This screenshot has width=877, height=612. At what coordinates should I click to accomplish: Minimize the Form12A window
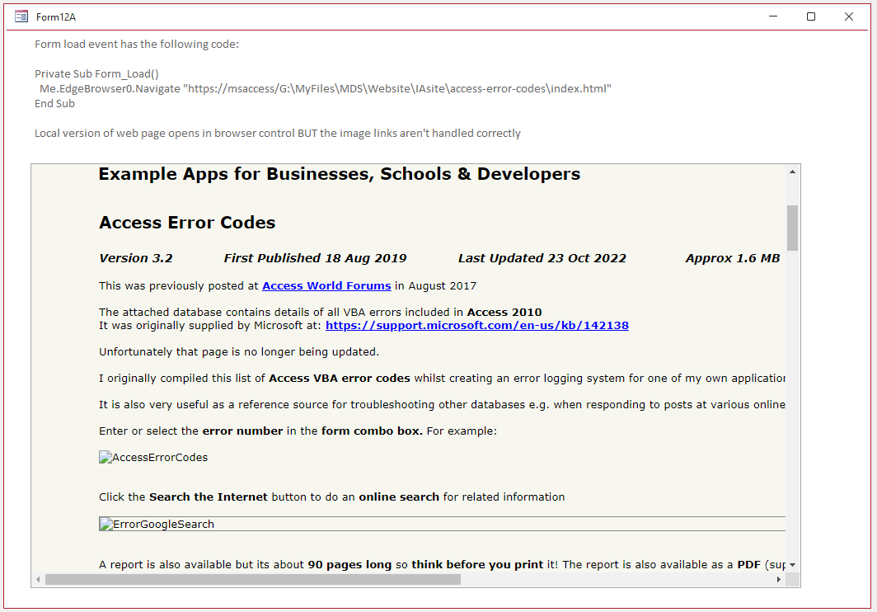click(773, 16)
